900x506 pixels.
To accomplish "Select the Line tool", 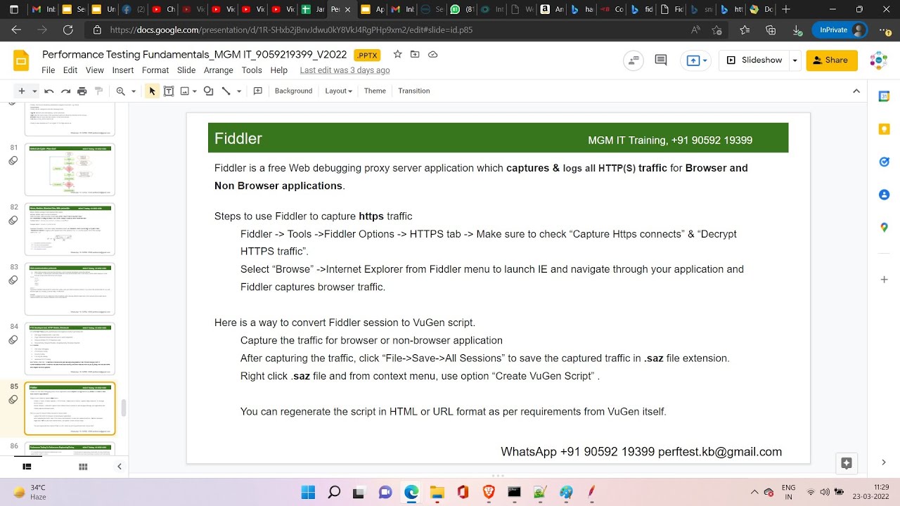I will point(226,91).
